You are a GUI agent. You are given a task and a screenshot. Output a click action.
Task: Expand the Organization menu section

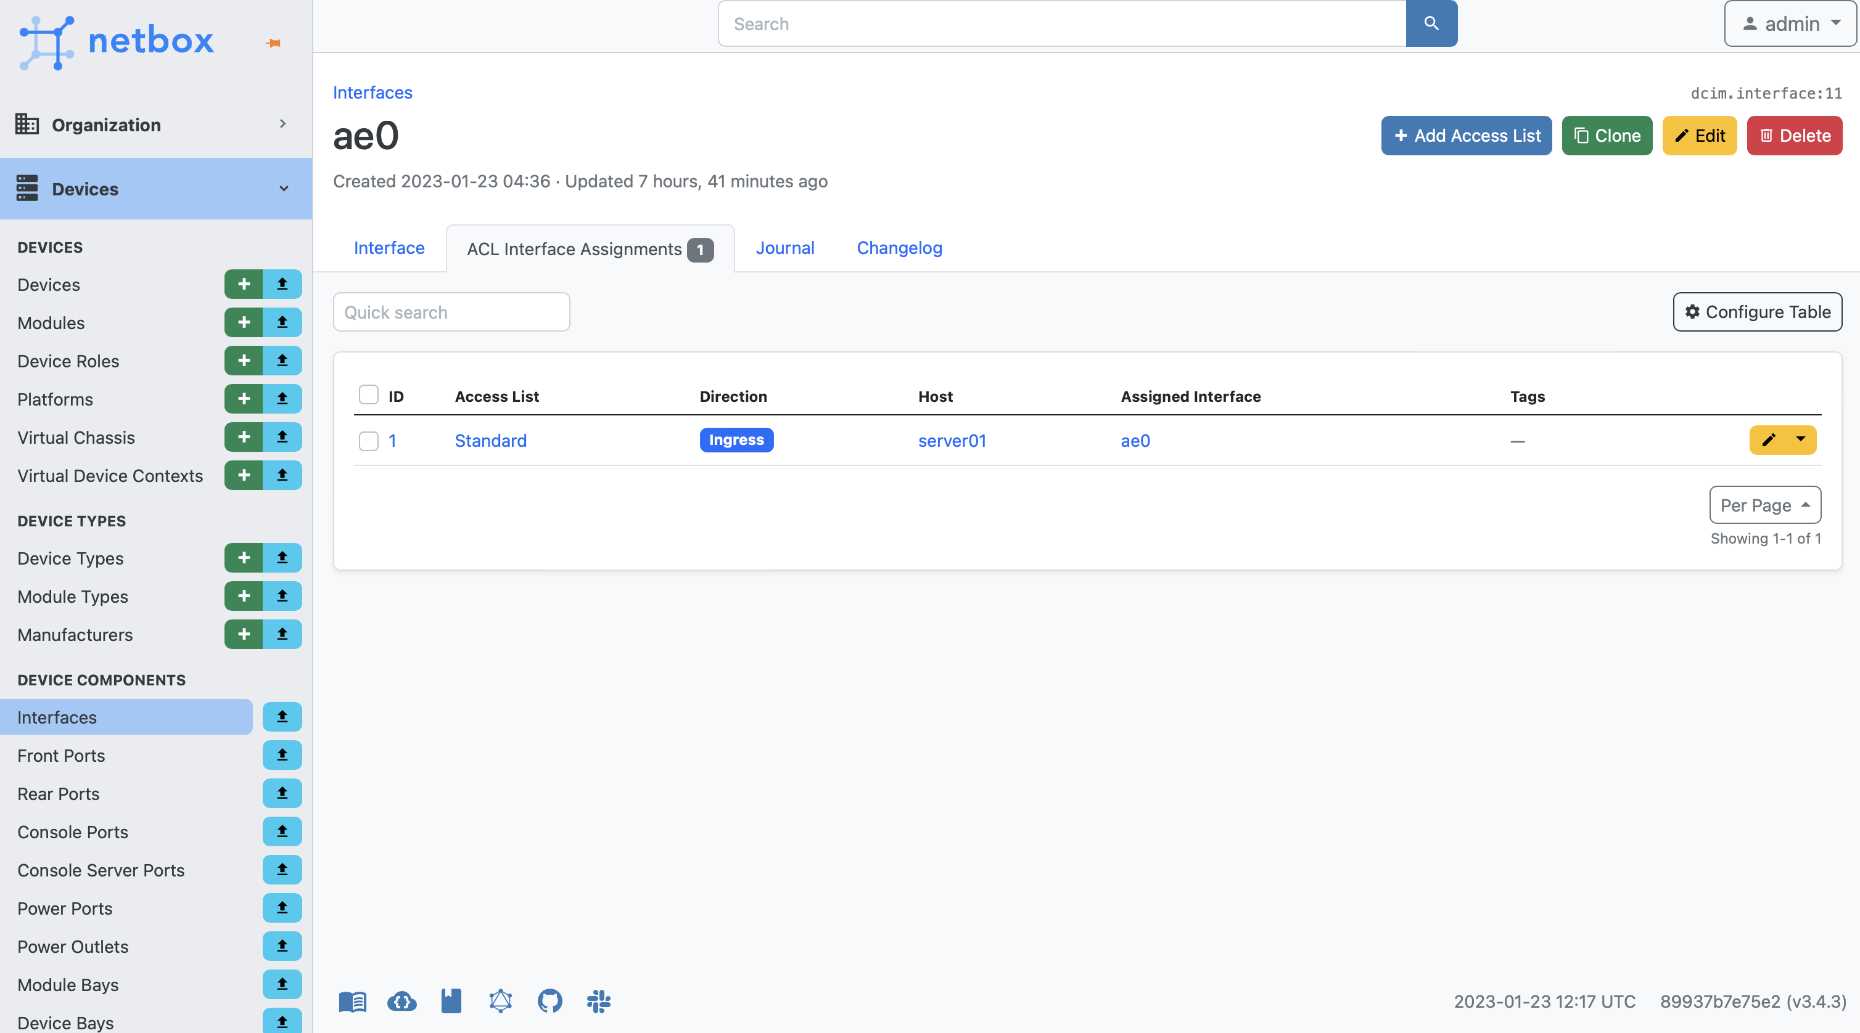155,124
